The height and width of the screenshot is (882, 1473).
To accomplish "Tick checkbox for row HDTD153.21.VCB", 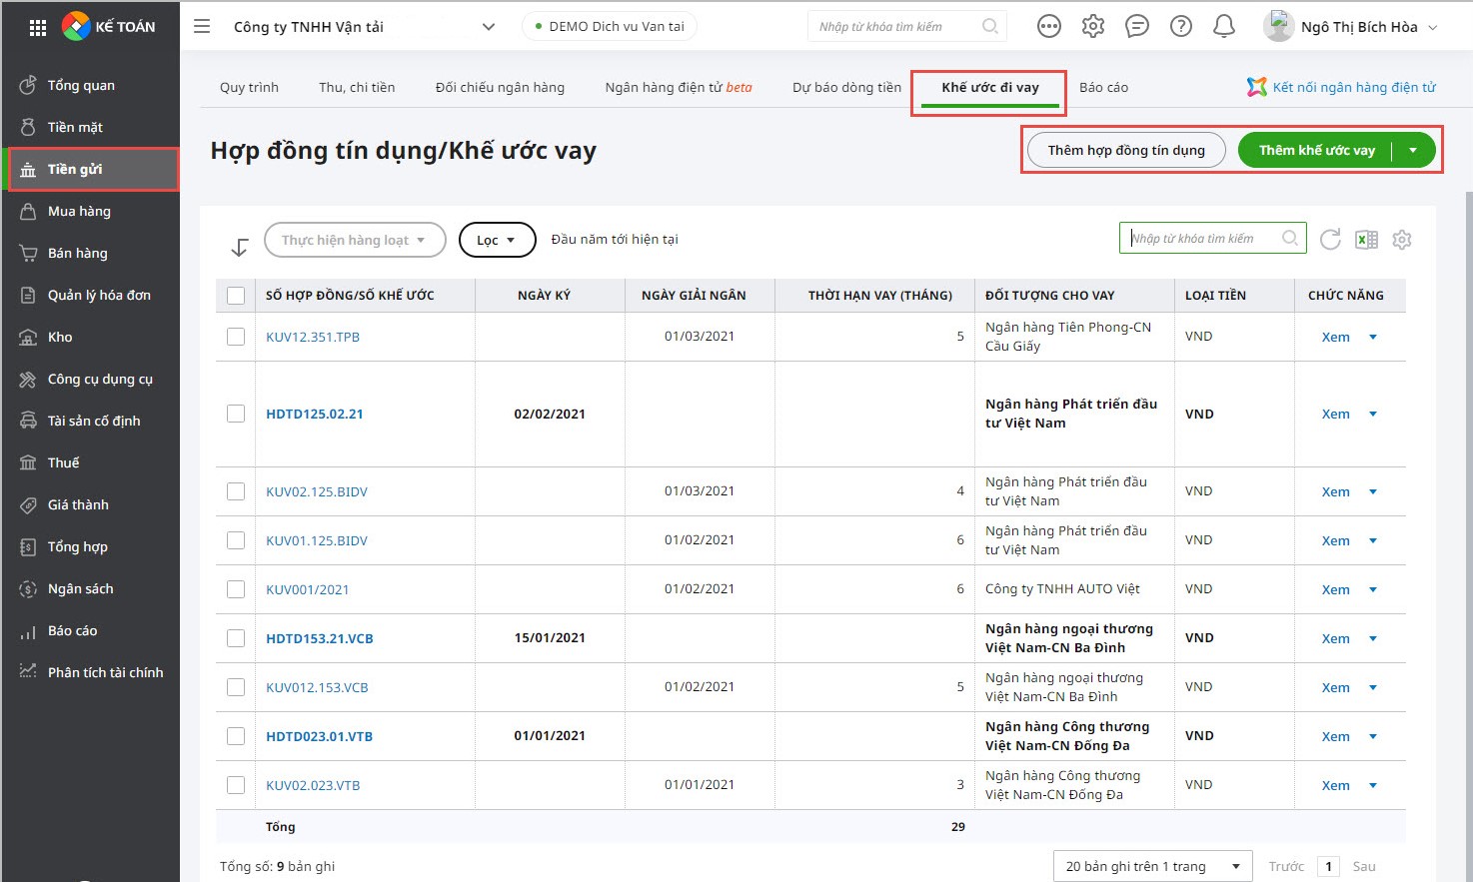I will (x=236, y=638).
